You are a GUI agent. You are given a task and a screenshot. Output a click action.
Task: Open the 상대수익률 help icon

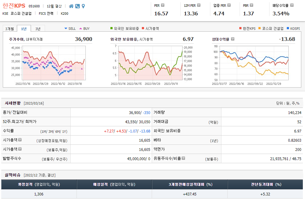[233, 39]
